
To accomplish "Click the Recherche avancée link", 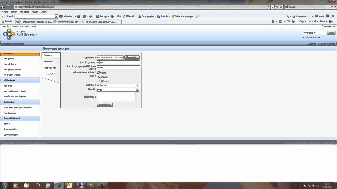I will pyautogui.click(x=312, y=37).
